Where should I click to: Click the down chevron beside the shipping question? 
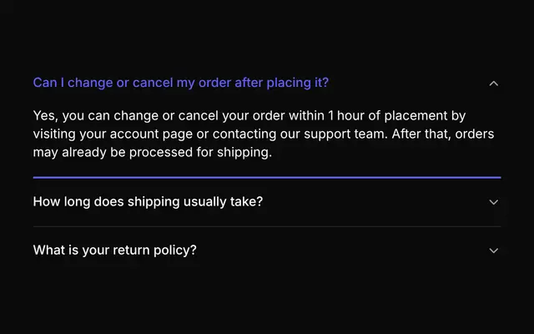click(493, 202)
